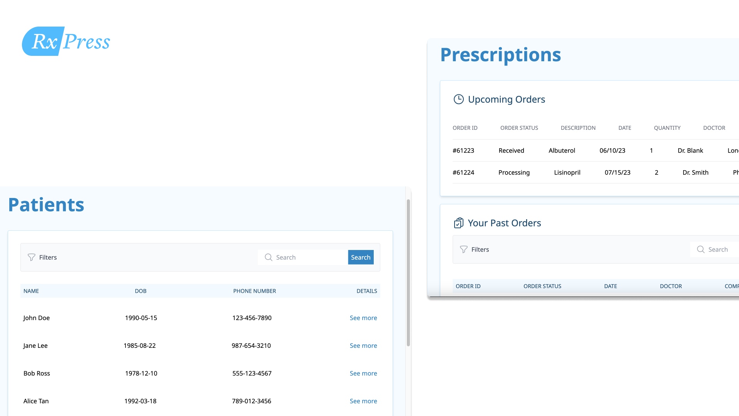Click the Past Orders filter funnel icon
The height and width of the screenshot is (416, 739).
pos(464,250)
